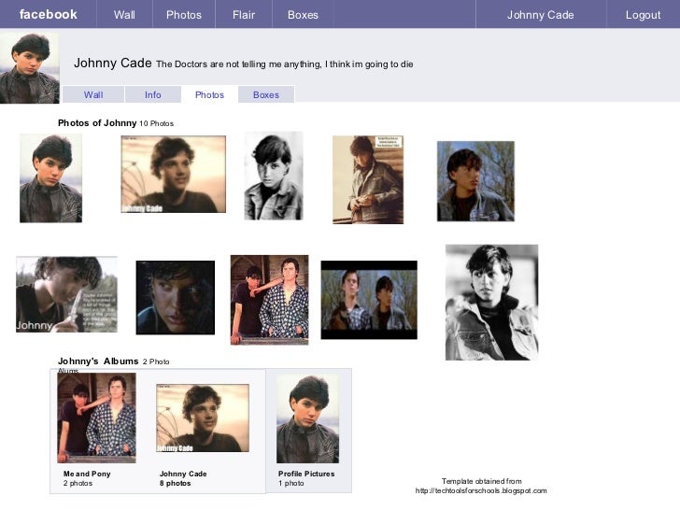Screen dimensions: 680x510
Task: Open dark close-up face photo
Action: tap(176, 297)
